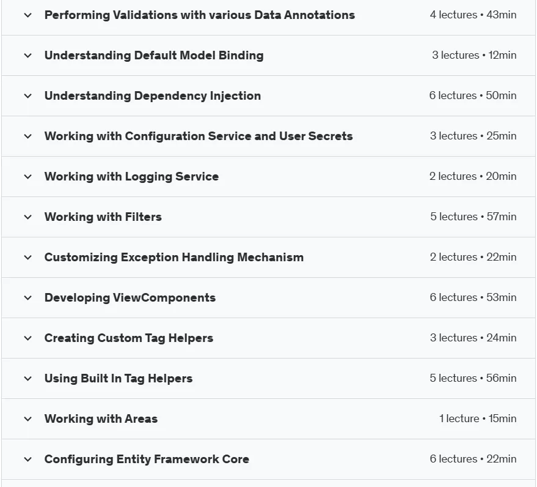The width and height of the screenshot is (537, 487).
Task: Expand Understanding Default Model Binding chevron
Action: (x=27, y=56)
